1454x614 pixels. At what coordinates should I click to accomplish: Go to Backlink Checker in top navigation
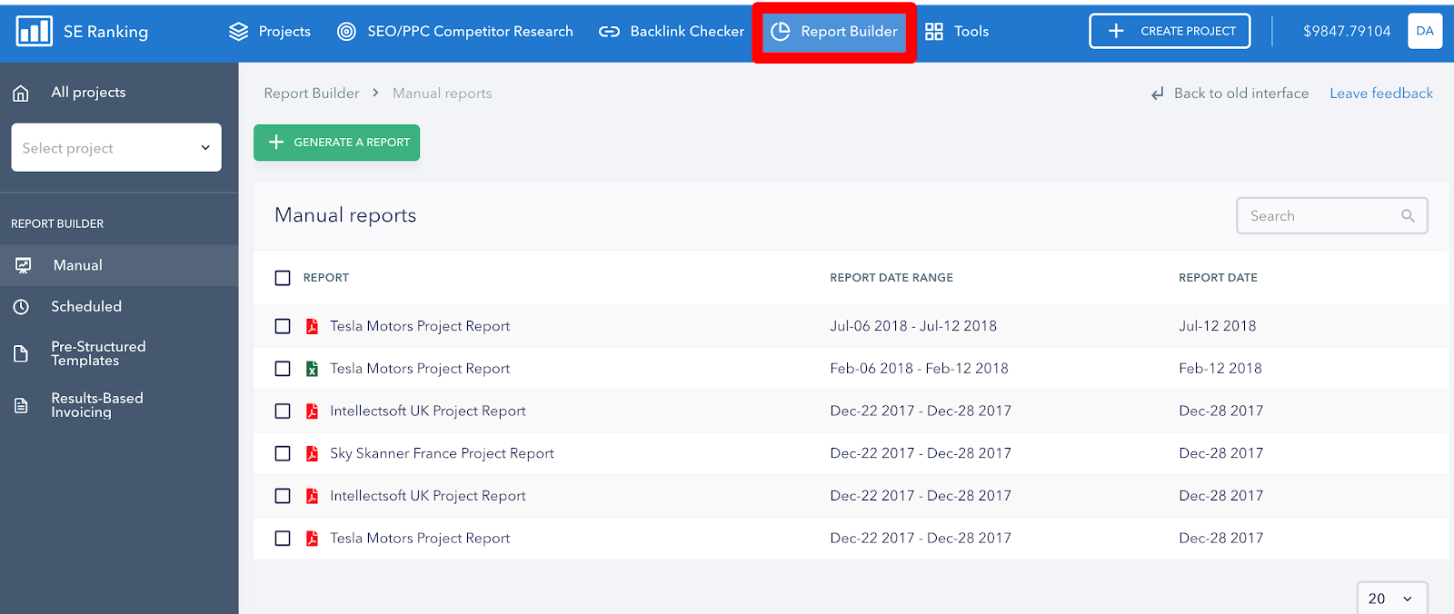pyautogui.click(x=672, y=31)
